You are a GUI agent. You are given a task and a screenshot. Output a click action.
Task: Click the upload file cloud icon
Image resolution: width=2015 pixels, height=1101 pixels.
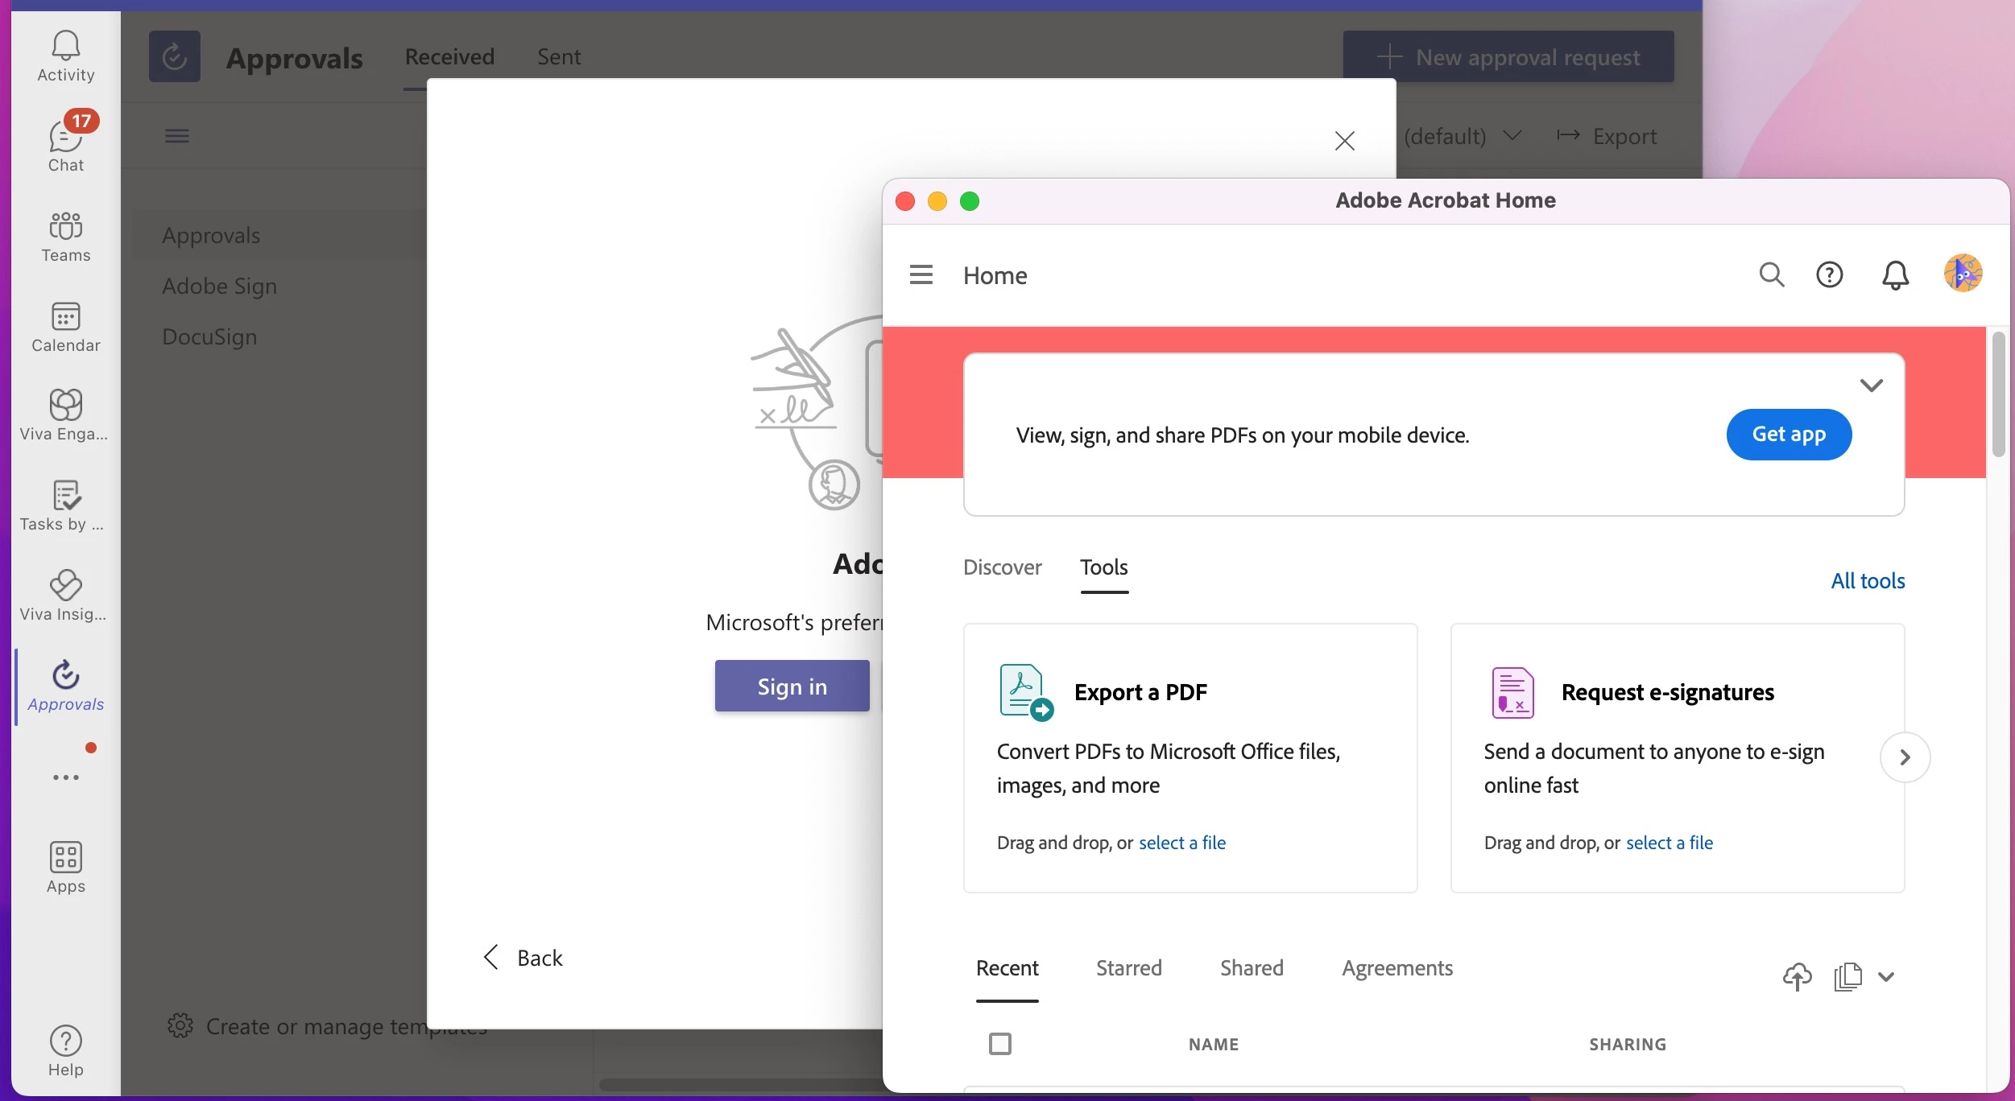1797,976
